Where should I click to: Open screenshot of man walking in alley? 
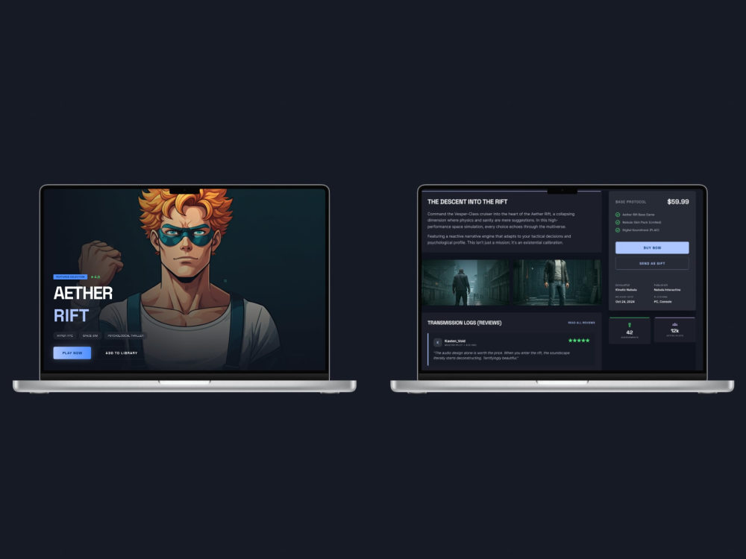pos(466,282)
